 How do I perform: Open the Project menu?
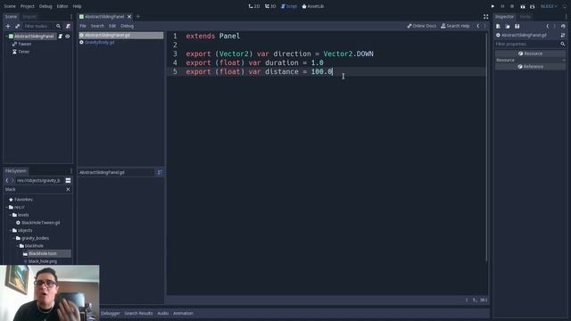pyautogui.click(x=28, y=6)
